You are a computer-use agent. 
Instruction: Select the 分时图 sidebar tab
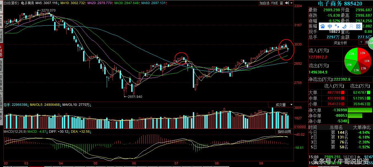1,36
